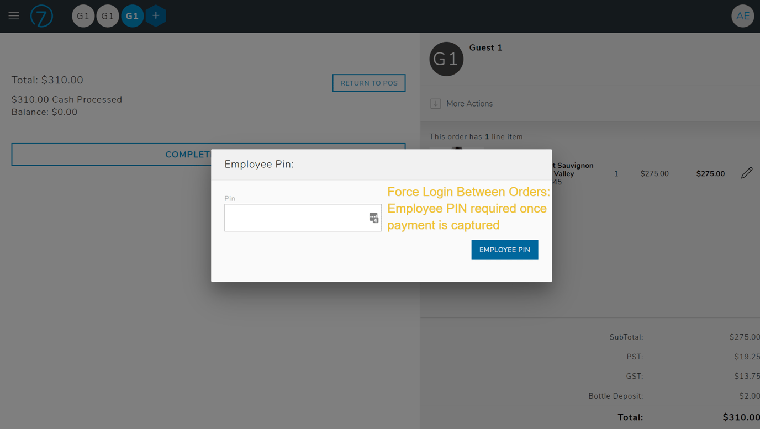This screenshot has height=429, width=760.
Task: Click the Guest 1 header label
Action: [485, 47]
